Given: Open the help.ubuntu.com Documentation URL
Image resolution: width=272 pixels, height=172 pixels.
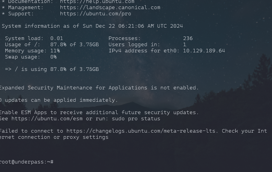Looking at the screenshot, I should coord(97,1).
